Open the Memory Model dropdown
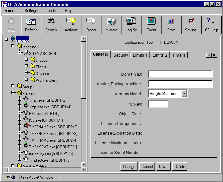The height and width of the screenshot is (182, 223). pos(184,93)
